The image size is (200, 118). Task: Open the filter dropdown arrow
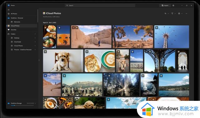175,13
